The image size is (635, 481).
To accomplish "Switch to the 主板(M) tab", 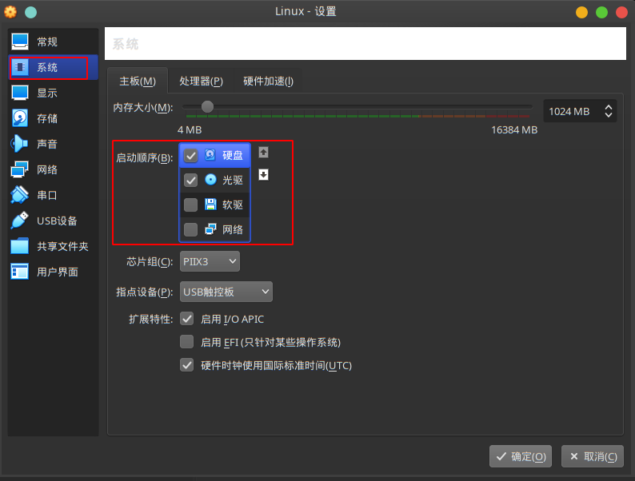I will click(138, 81).
